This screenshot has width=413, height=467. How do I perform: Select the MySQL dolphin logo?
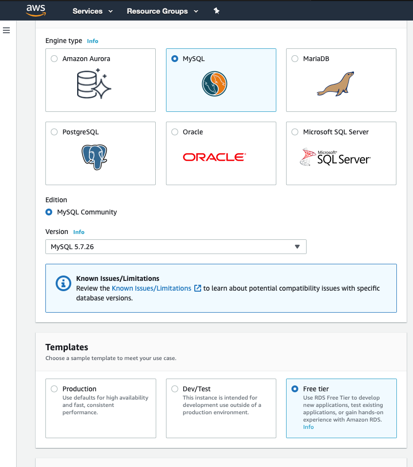click(x=214, y=84)
